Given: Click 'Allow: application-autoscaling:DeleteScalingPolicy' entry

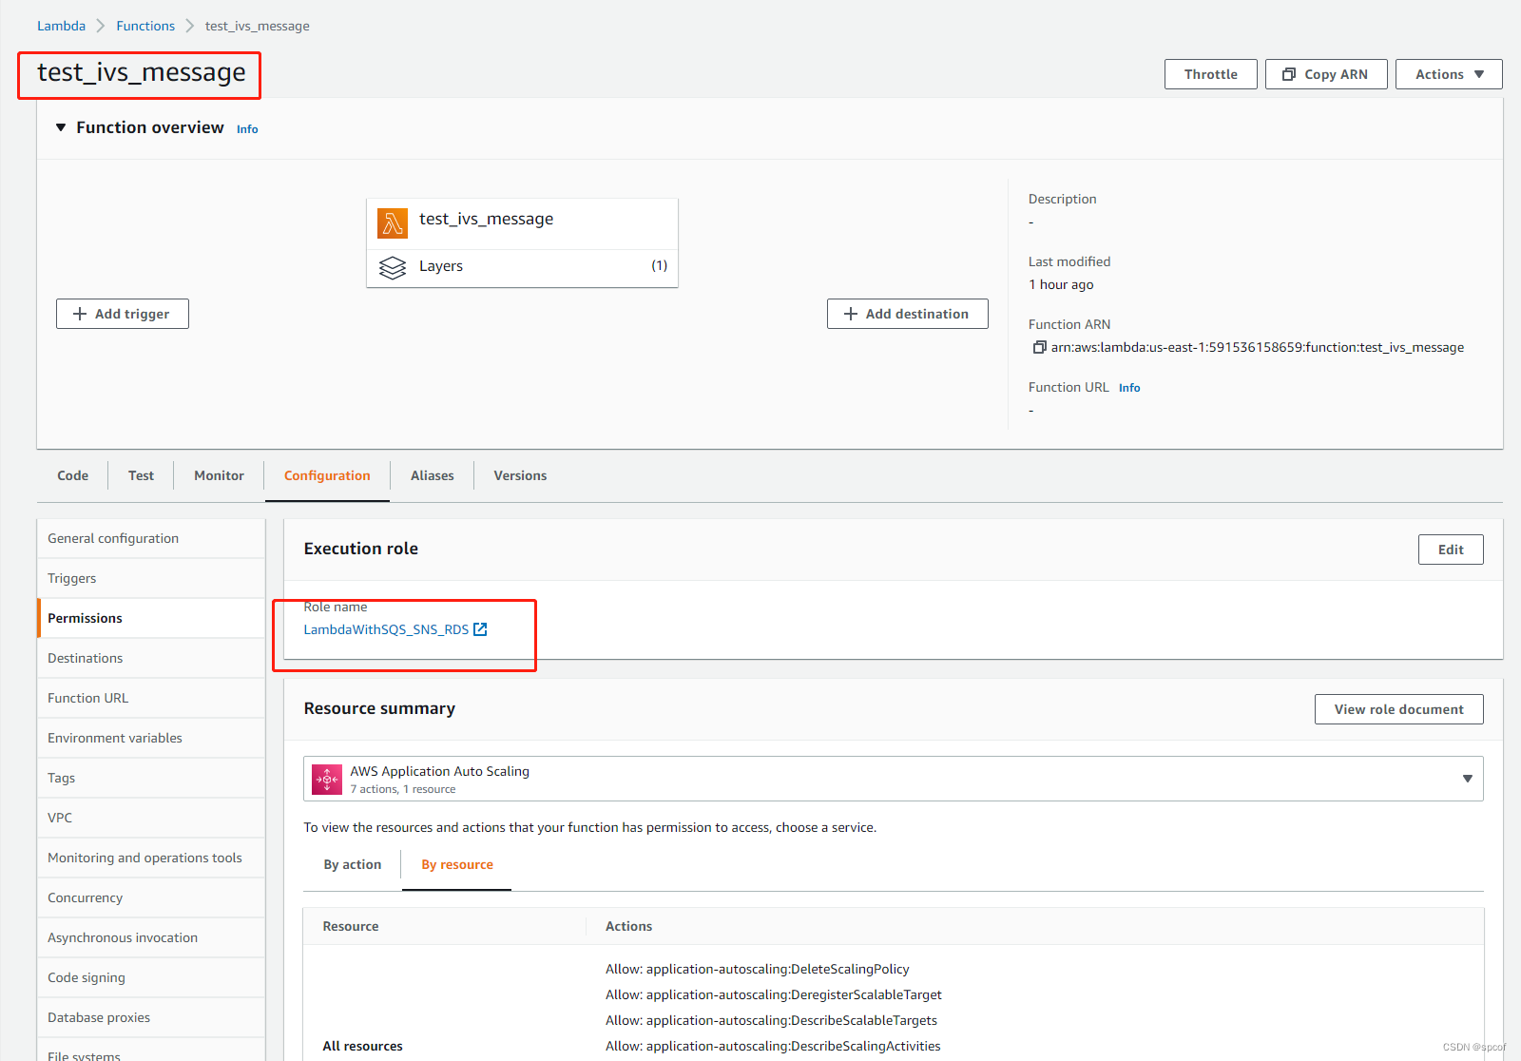Looking at the screenshot, I should [758, 970].
